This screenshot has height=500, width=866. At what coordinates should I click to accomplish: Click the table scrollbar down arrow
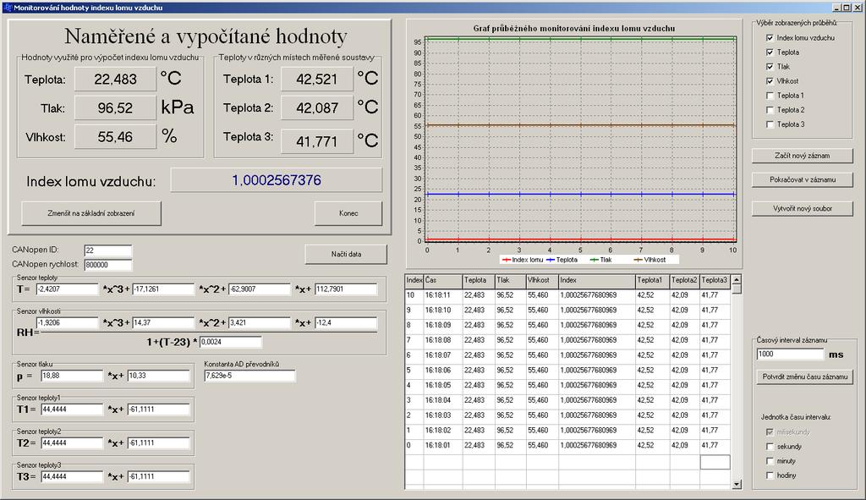pyautogui.click(x=737, y=484)
